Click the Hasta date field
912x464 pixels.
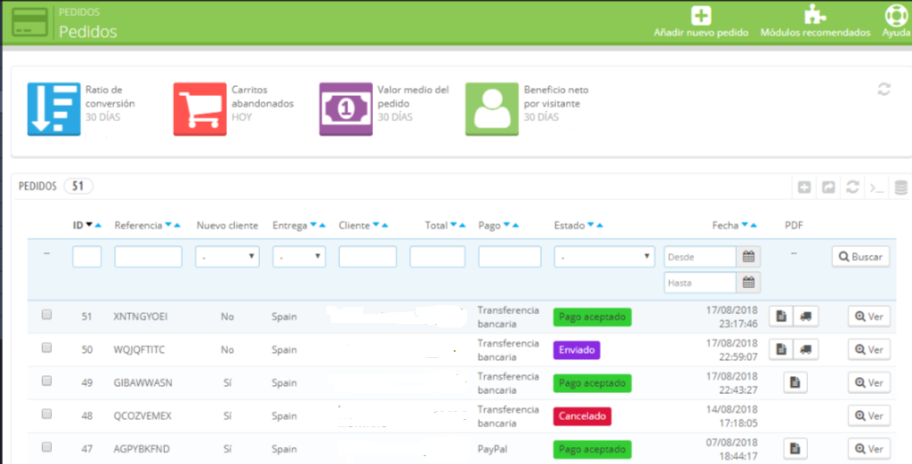pyautogui.click(x=700, y=283)
